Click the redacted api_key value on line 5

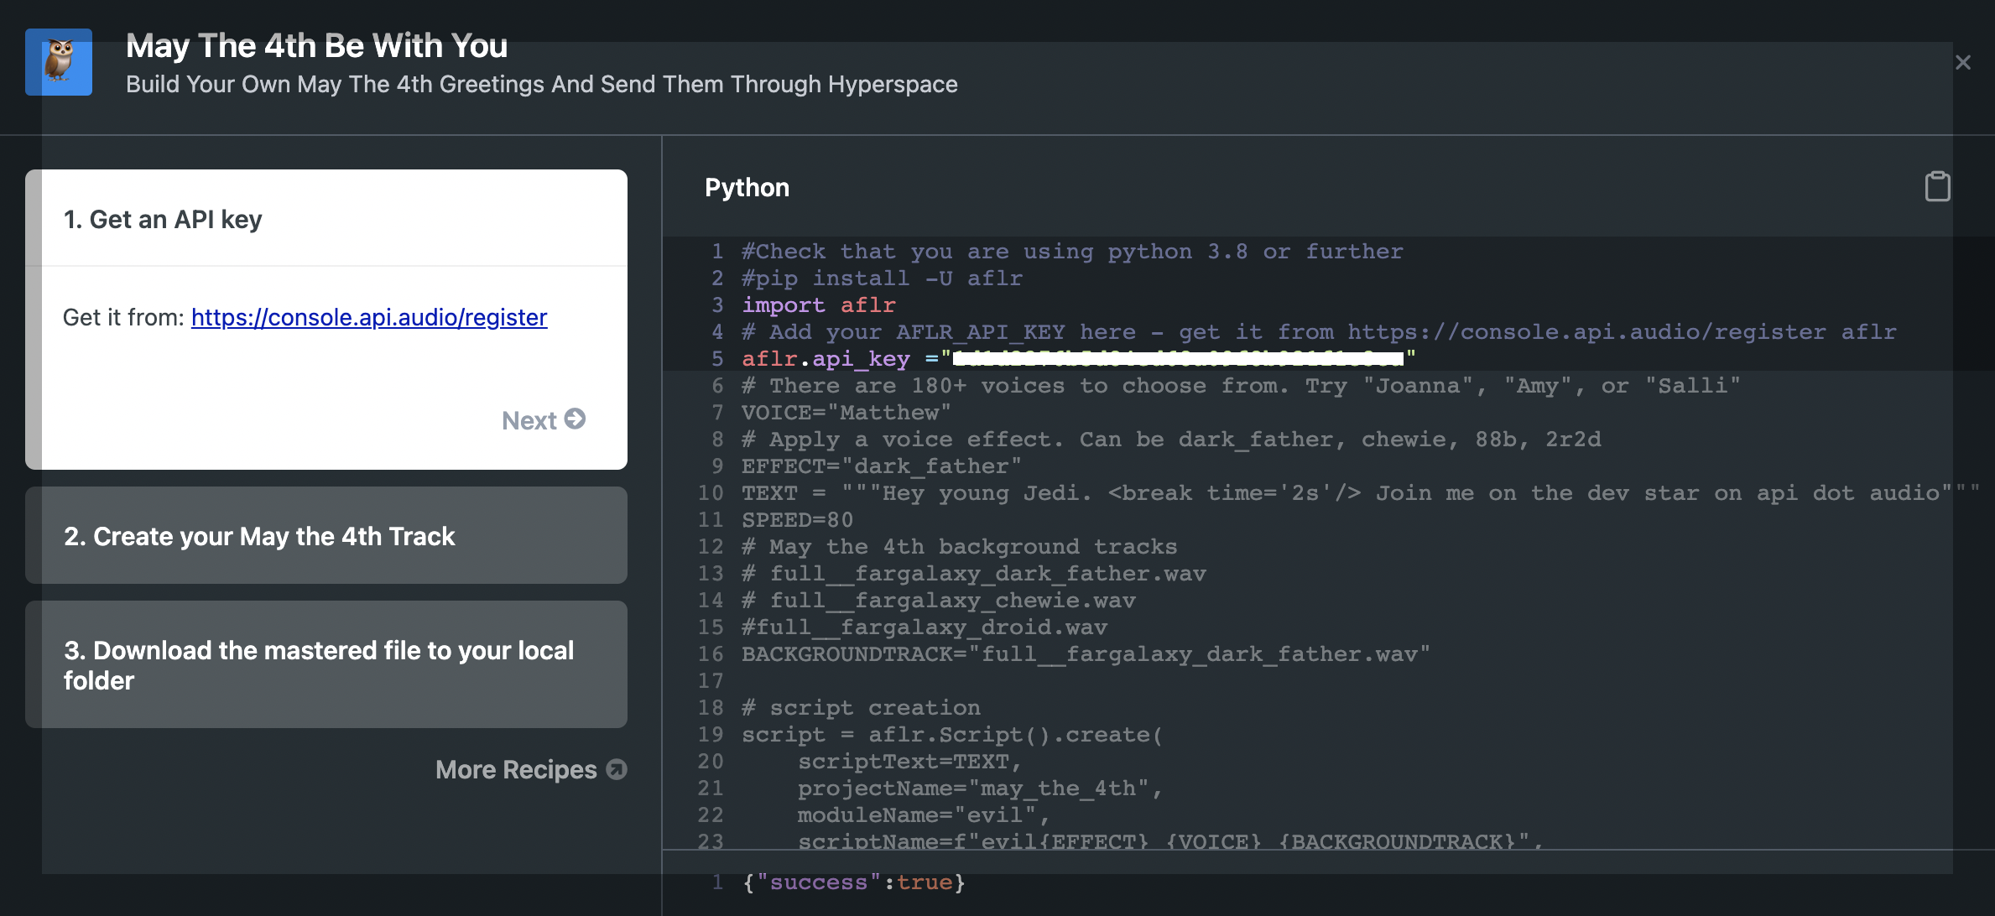(1178, 359)
